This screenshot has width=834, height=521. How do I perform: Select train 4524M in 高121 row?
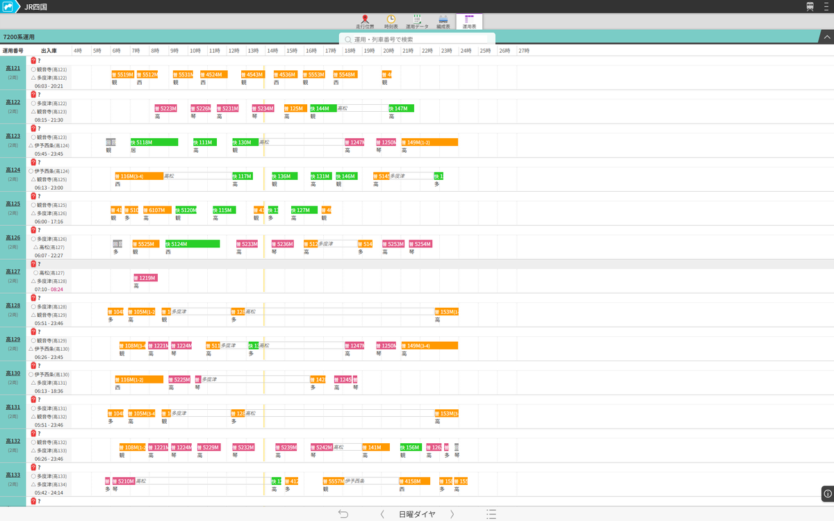click(x=213, y=74)
